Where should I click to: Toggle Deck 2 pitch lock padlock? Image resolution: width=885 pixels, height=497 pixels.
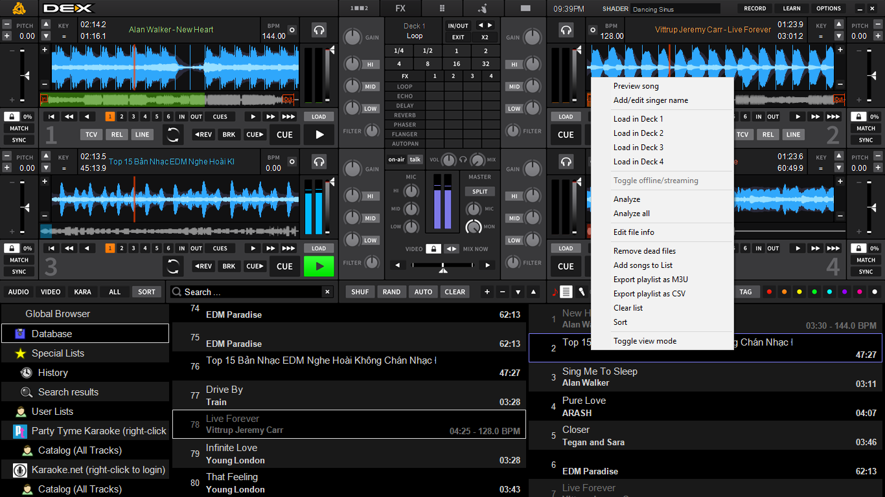tap(858, 116)
